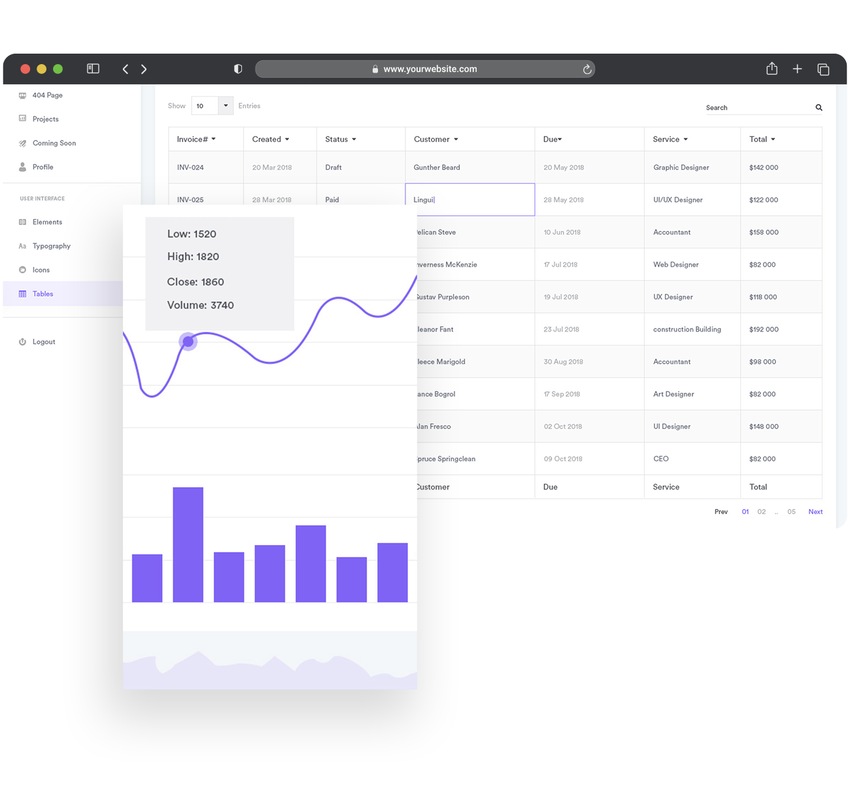Open the Icons page in the sidebar
Screen dimensions: 850x785
(41, 270)
